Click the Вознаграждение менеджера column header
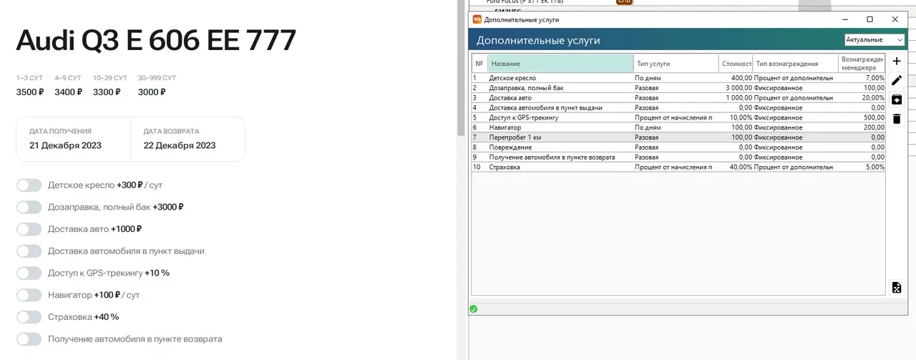Screen dimensions: 916x360 pyautogui.click(x=862, y=64)
